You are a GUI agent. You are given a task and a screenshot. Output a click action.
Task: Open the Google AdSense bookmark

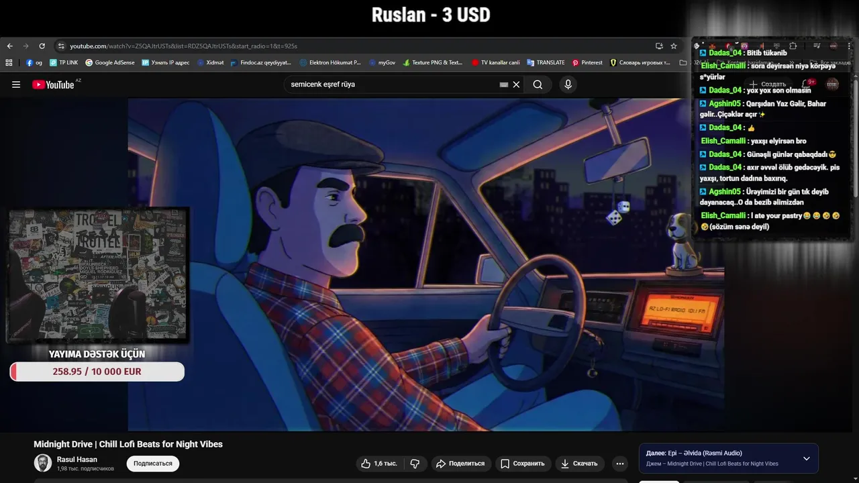pos(110,62)
